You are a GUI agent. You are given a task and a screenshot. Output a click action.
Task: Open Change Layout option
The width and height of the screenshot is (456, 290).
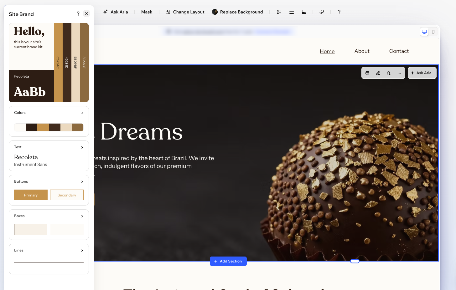(x=185, y=12)
